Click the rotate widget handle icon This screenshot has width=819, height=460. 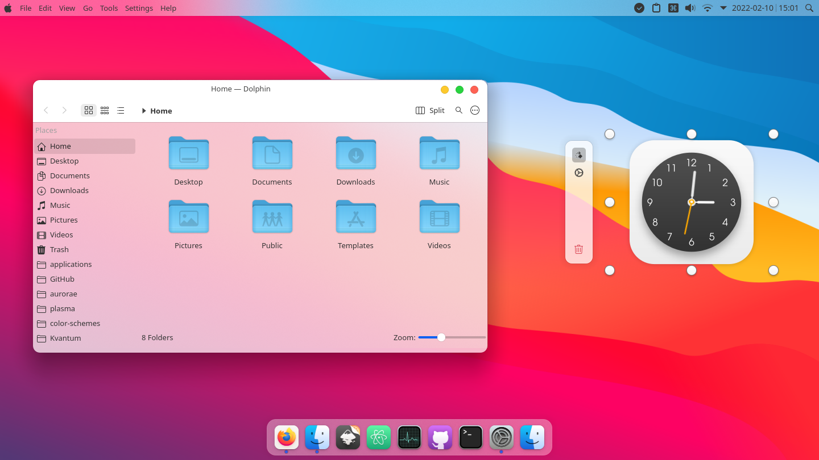[579, 155]
